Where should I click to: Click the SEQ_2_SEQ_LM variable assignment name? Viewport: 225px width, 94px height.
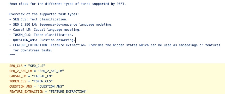click(x=21, y=71)
